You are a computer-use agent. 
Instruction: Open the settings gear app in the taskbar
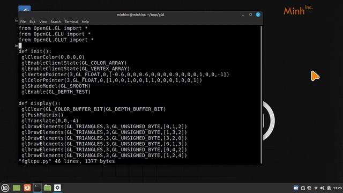pos(57,188)
